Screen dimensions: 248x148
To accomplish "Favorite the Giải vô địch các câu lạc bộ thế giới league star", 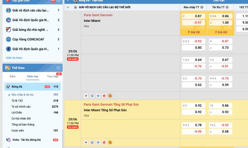I will point(75,7).
